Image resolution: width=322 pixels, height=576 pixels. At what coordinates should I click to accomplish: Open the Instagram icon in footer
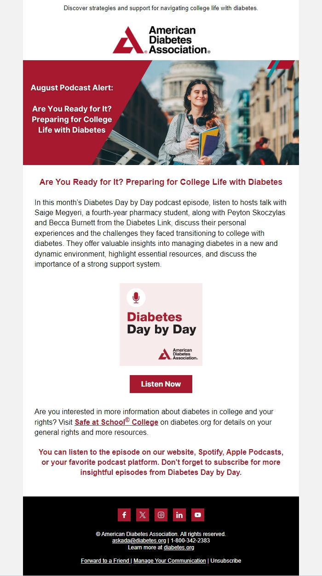[x=161, y=515]
